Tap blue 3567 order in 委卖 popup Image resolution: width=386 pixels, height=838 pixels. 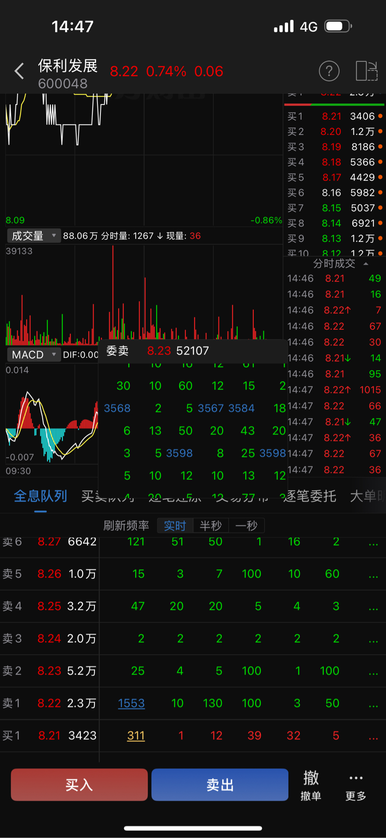[211, 408]
